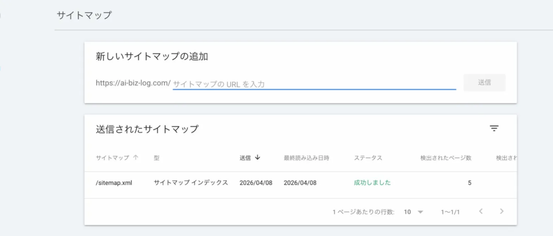Select the サイトマップ インデックス type cell
Image resolution: width=553 pixels, height=236 pixels.
(x=191, y=183)
